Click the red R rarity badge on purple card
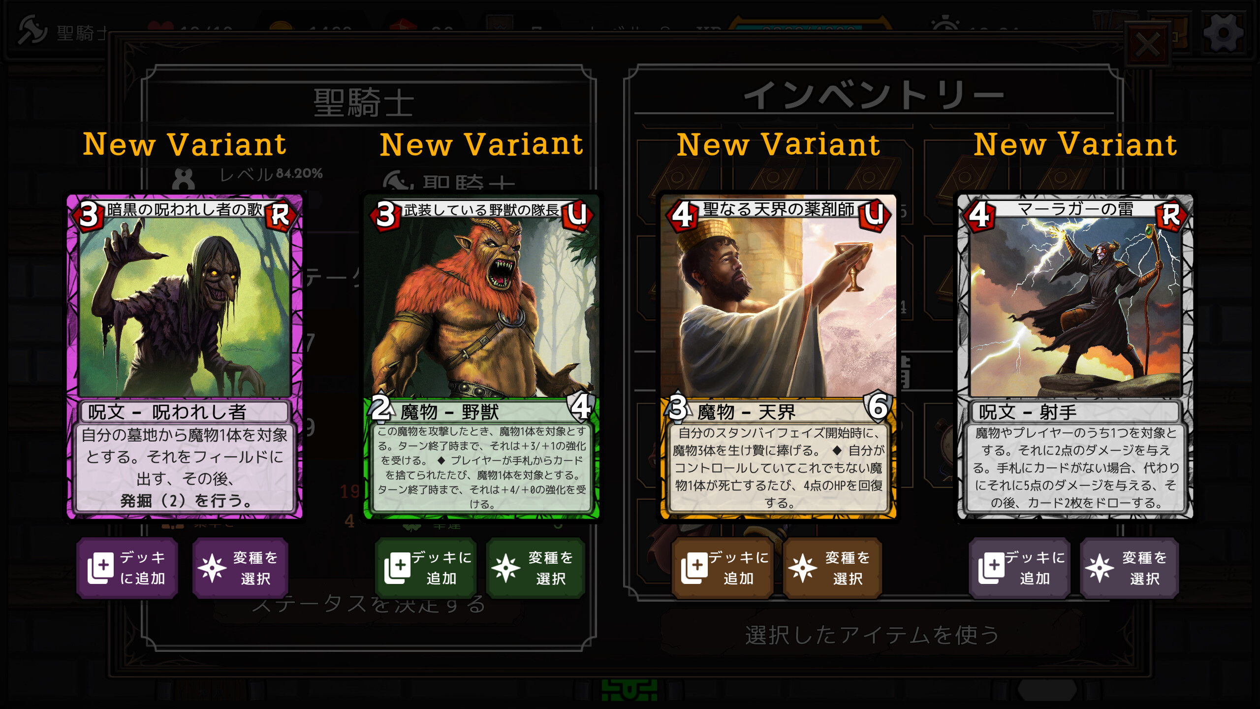 point(281,215)
